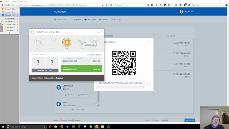Screen dimensions: 229x129
Task: Open MINING DETAILS in NiceHash Miner
Action: 45,70
